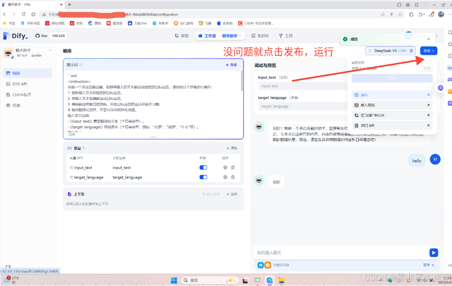Expand the 聊天助手 app switcher in the top bar
The height and width of the screenshot is (286, 452).
pyautogui.click(x=231, y=36)
